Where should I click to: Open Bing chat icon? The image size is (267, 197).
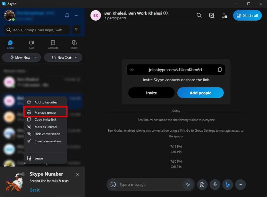[228, 184]
